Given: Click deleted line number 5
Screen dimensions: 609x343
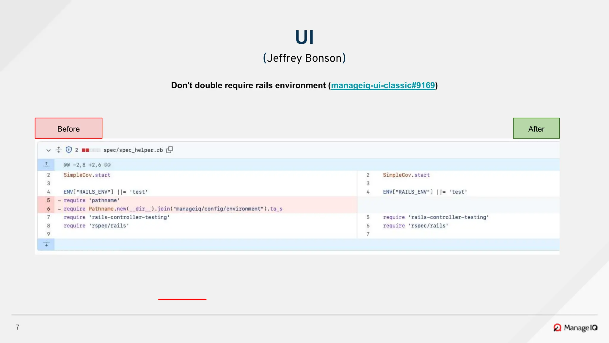Looking at the screenshot, I should point(48,200).
